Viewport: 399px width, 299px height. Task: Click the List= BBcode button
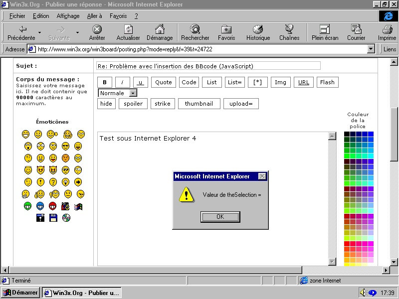pyautogui.click(x=234, y=82)
